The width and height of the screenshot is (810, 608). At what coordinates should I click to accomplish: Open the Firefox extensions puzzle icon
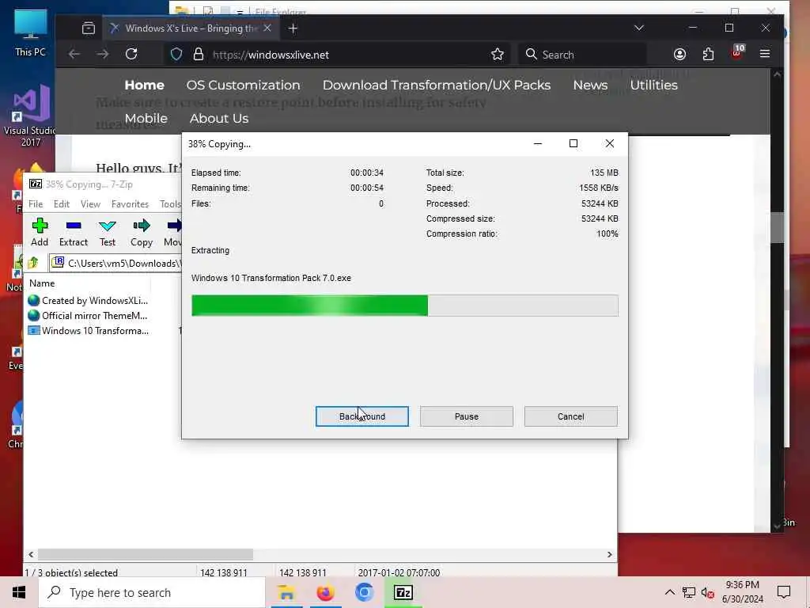708,55
